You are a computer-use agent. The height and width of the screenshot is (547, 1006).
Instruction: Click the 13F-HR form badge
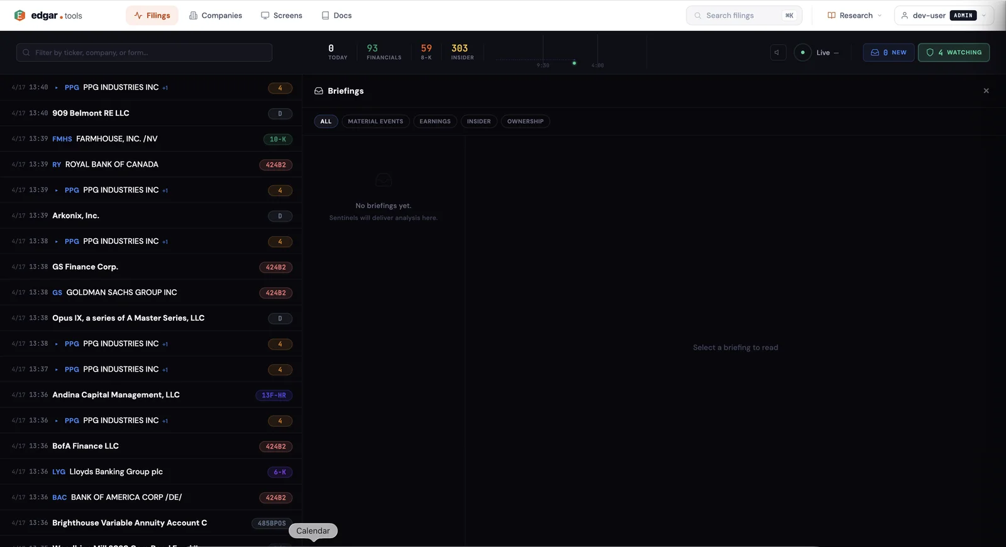click(274, 395)
